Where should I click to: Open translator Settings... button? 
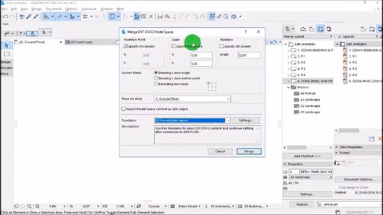pyautogui.click(x=246, y=121)
